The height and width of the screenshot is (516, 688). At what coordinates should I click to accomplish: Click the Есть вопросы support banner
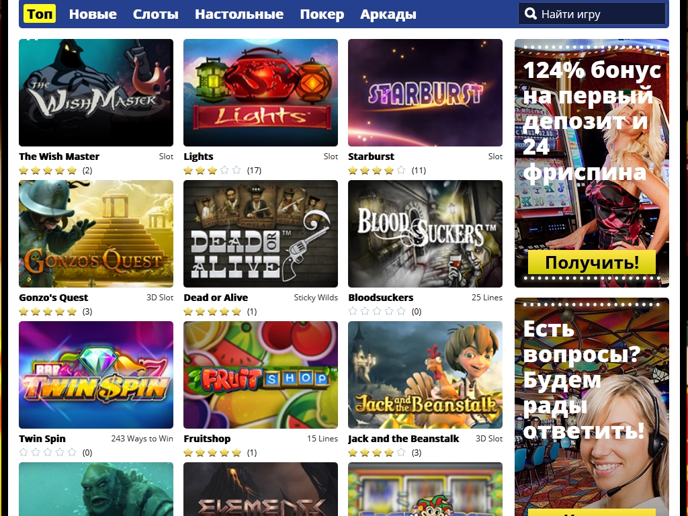pos(592,406)
